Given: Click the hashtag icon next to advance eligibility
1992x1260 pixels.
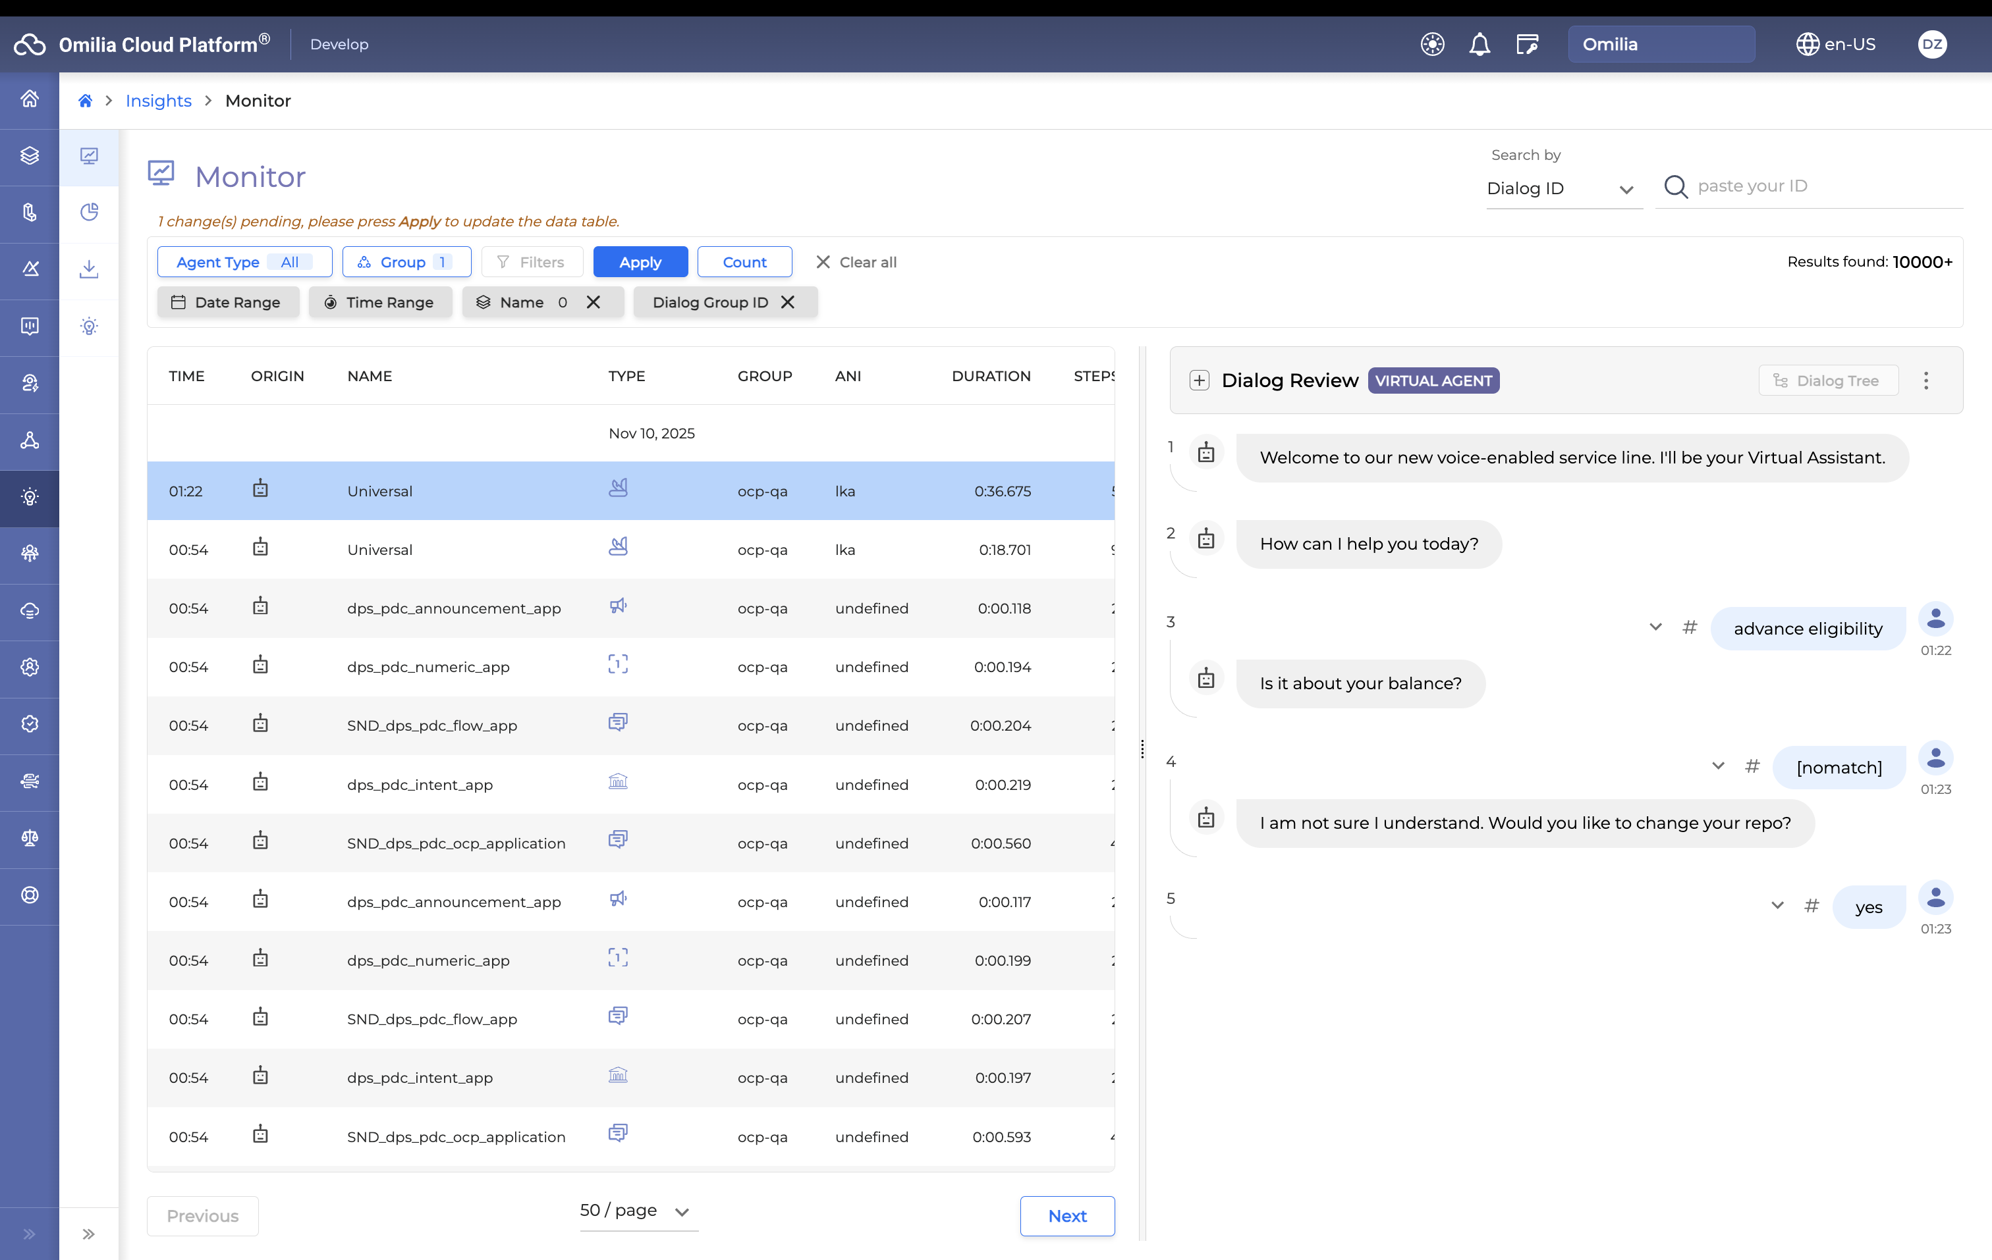Looking at the screenshot, I should tap(1689, 627).
